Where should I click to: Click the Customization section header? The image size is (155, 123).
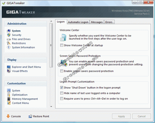pos(25,83)
